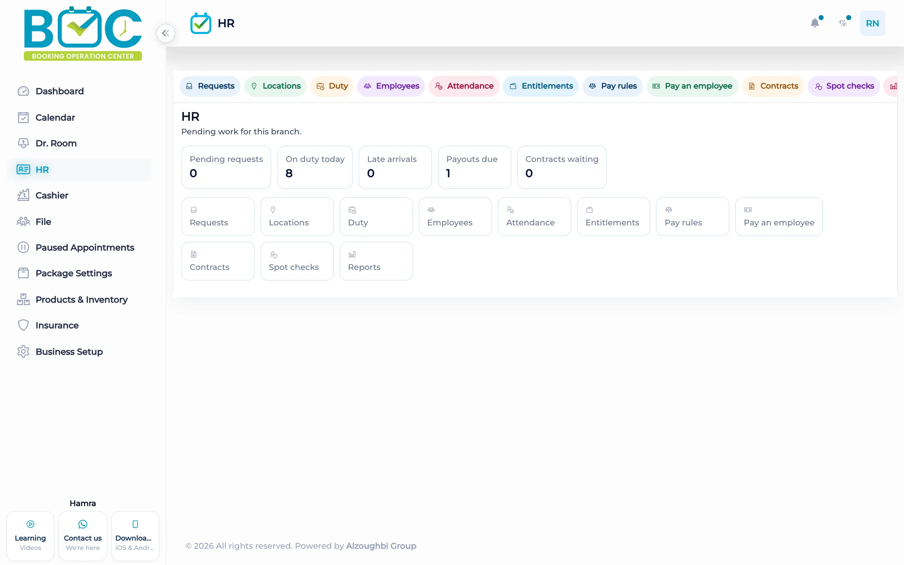
Task: Click the Contact us WhatsApp button
Action: coord(83,536)
